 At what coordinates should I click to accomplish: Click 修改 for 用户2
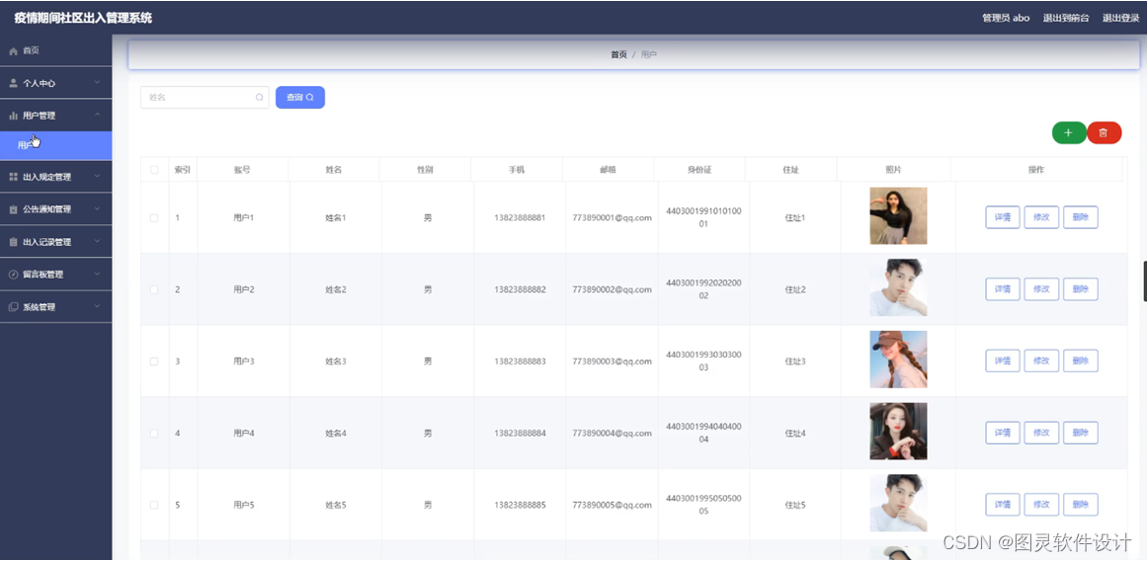[x=1041, y=289]
